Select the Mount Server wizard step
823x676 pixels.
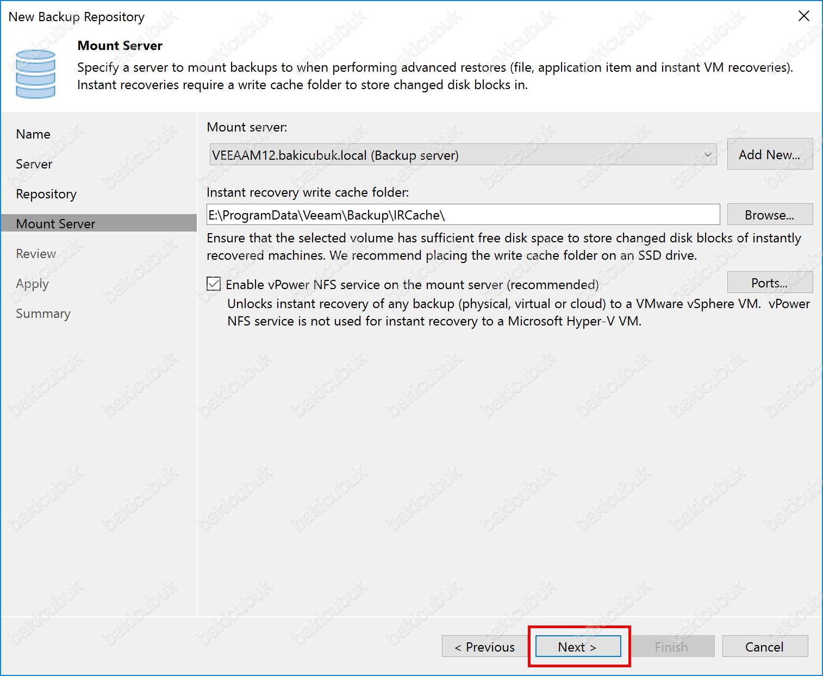(x=99, y=223)
